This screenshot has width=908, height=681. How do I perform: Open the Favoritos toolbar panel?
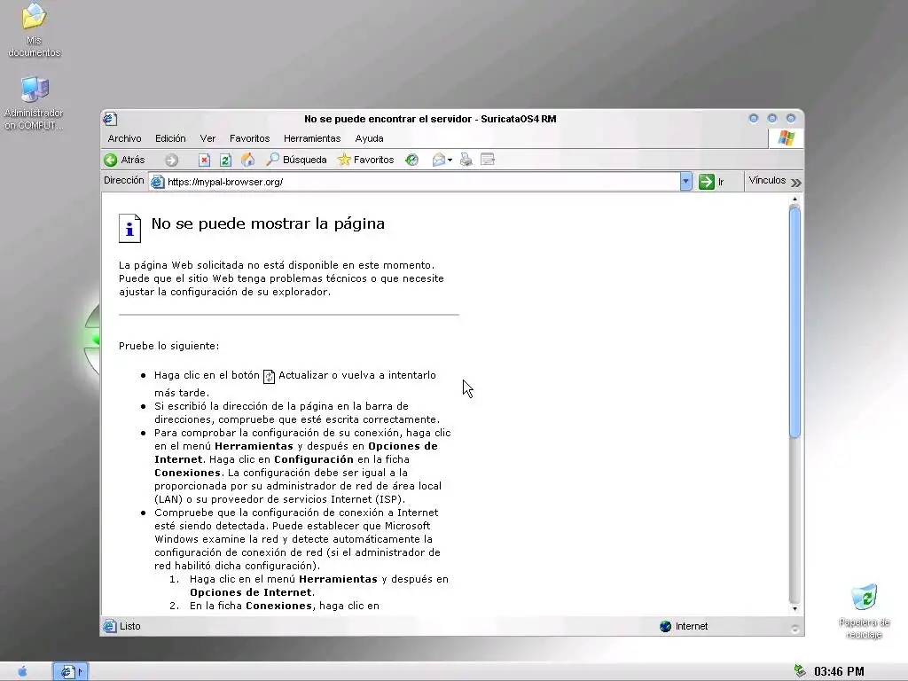tap(366, 160)
